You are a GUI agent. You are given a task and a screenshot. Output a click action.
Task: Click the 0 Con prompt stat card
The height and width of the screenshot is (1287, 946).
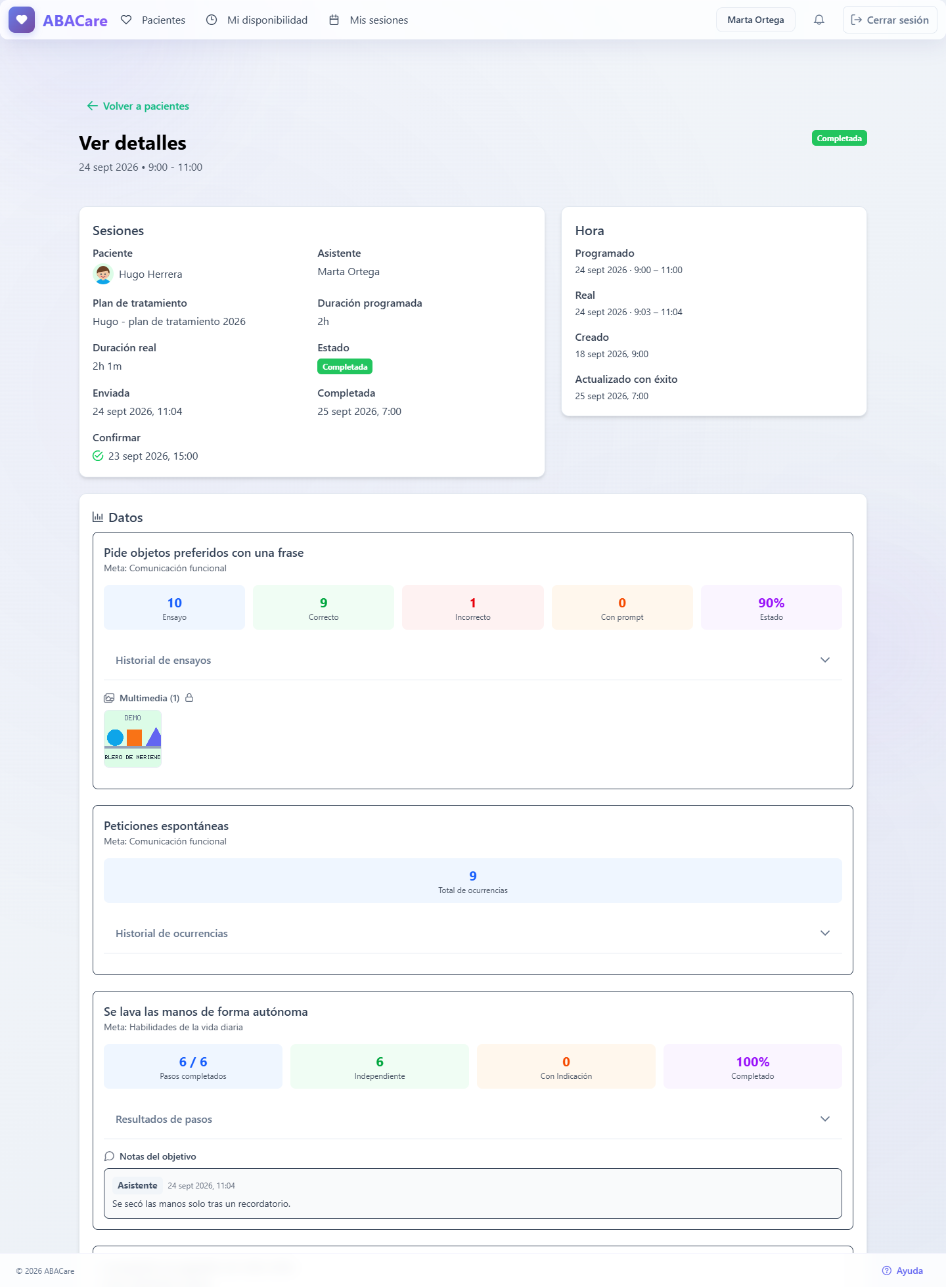pyautogui.click(x=622, y=607)
